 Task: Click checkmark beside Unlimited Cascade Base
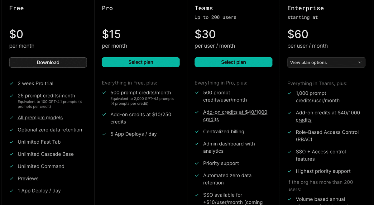tap(12, 154)
